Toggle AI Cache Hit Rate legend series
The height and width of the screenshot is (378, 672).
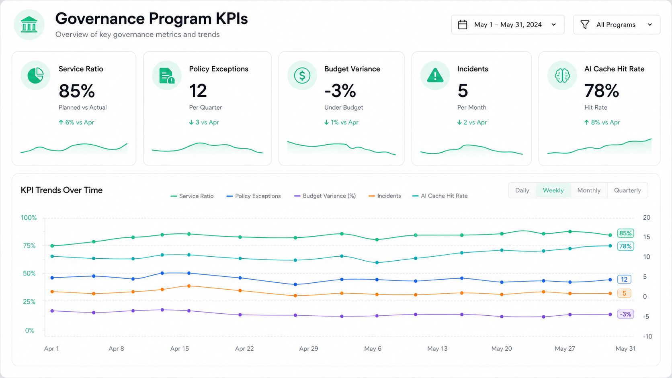(440, 196)
